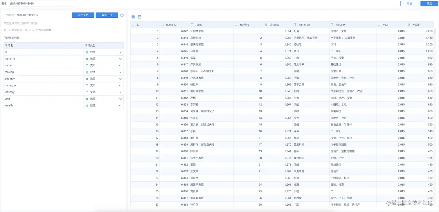Select the cell 马化腾

[211, 51]
